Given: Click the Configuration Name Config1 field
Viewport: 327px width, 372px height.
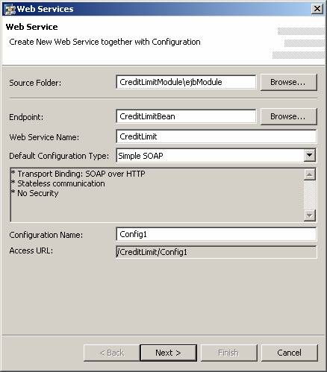Looking at the screenshot, I should coord(216,234).
